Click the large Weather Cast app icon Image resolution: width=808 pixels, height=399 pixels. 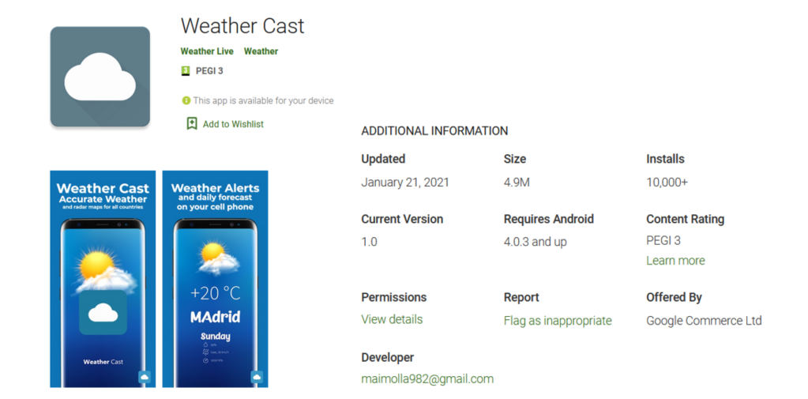(x=100, y=77)
